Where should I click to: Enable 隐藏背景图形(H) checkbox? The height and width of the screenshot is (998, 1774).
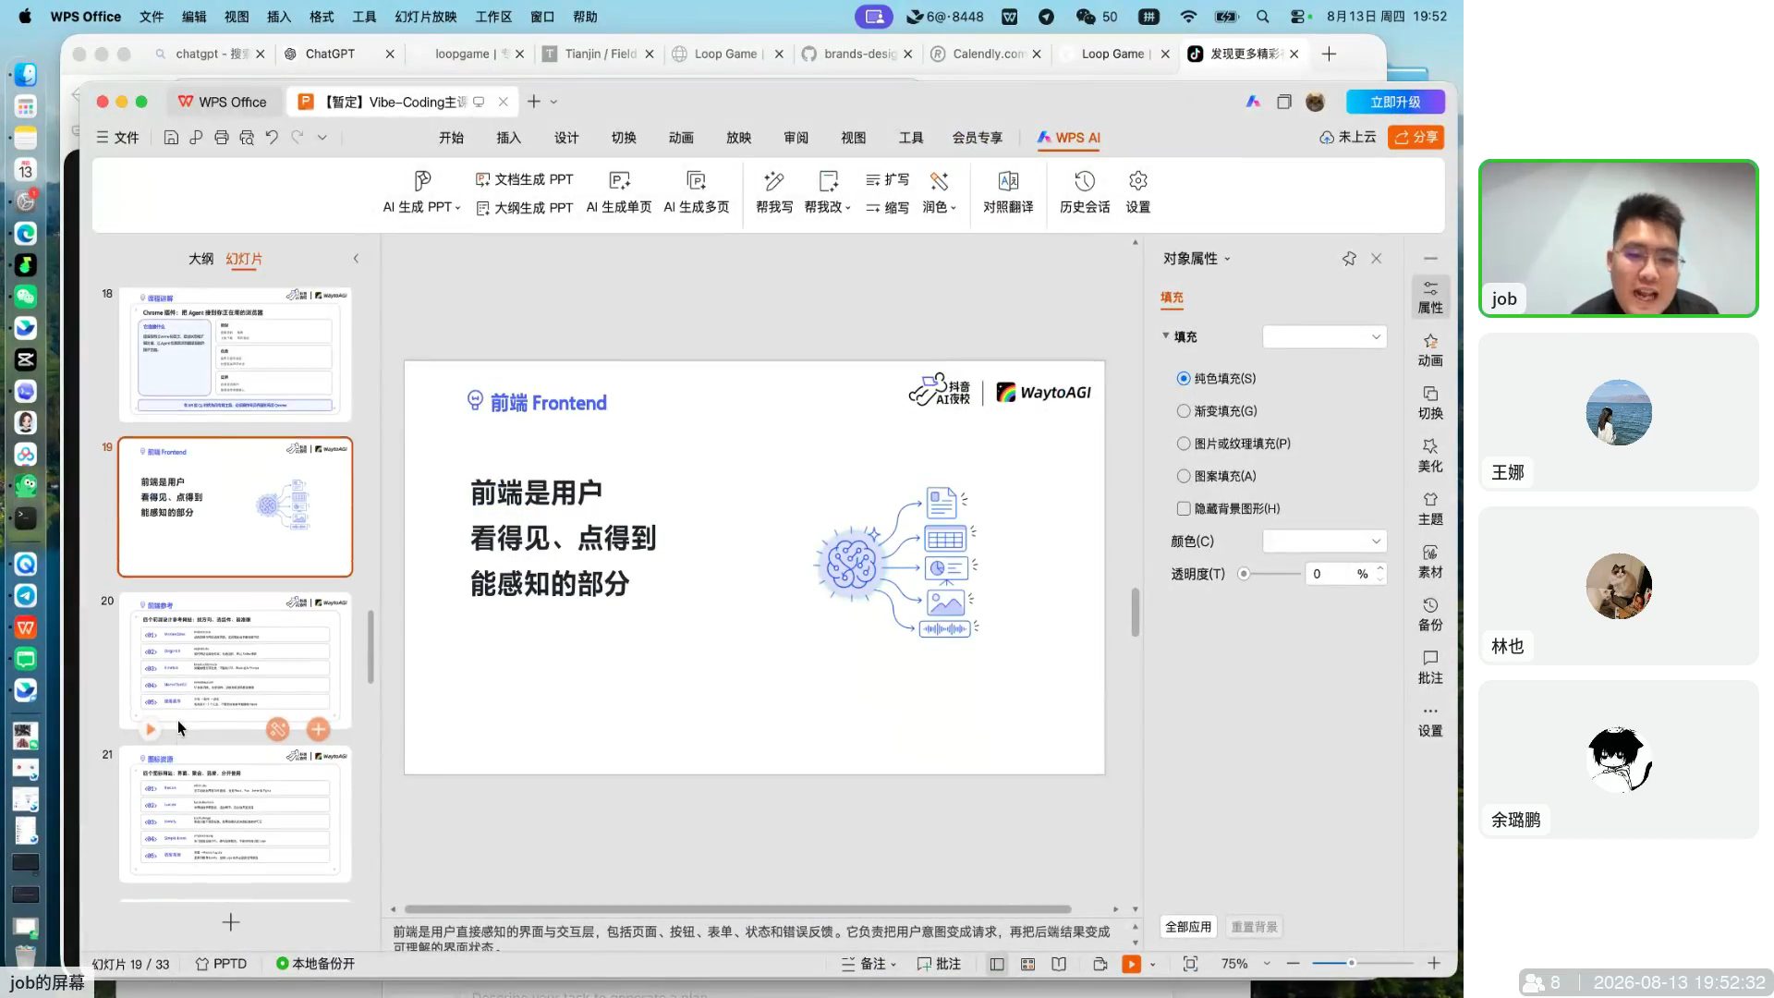coord(1184,508)
